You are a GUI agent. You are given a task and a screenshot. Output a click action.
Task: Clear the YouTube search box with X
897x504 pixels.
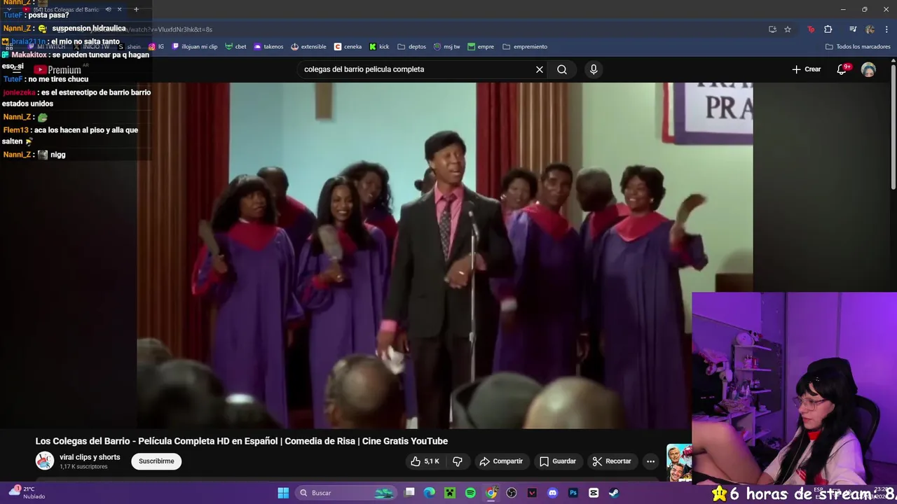click(540, 69)
